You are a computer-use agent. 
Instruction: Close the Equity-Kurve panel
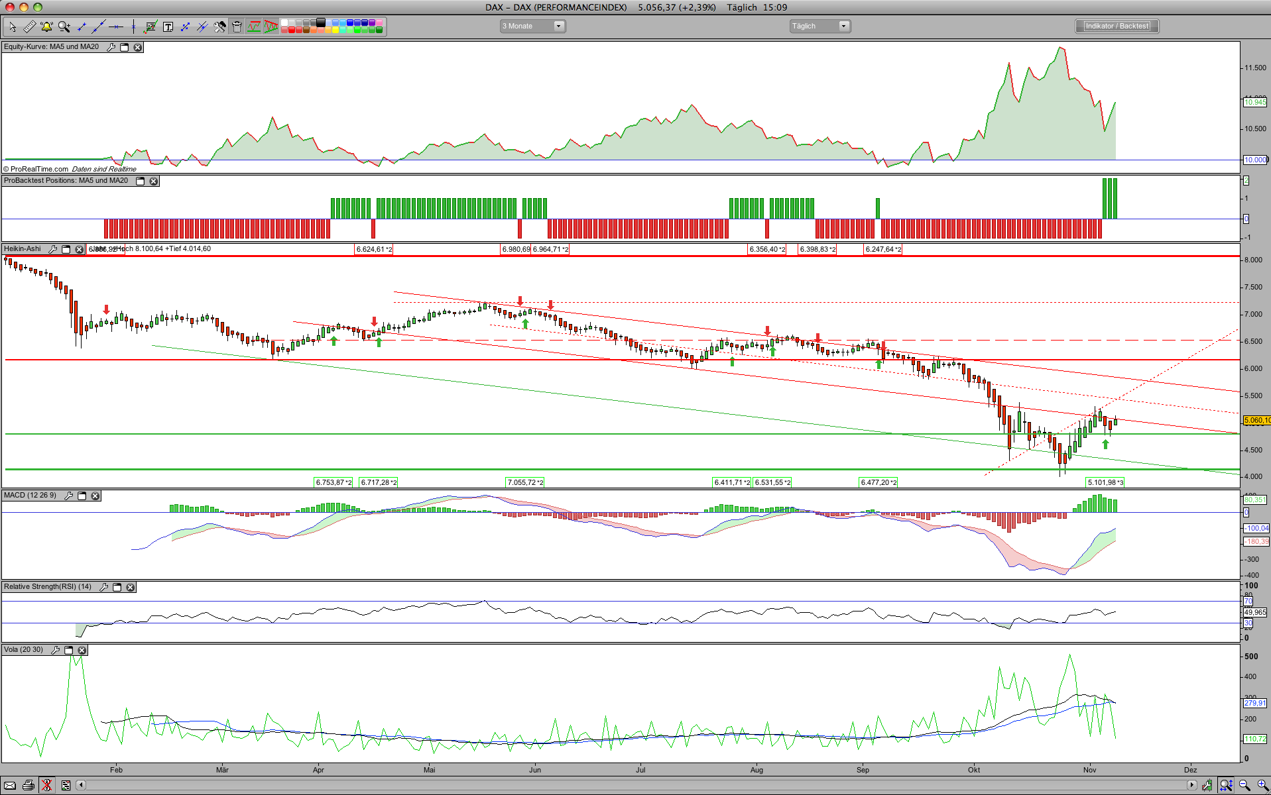(138, 47)
